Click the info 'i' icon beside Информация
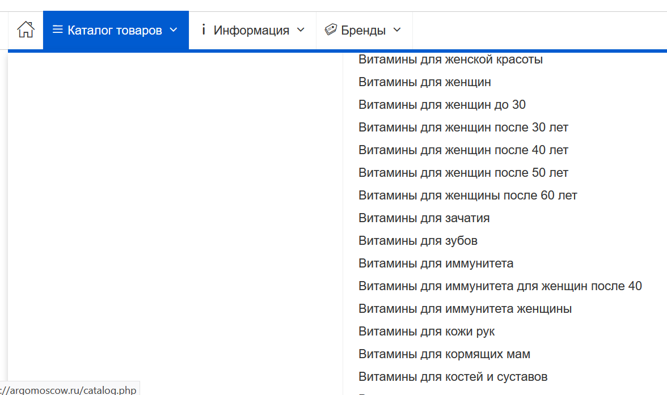The image size is (667, 395). [204, 30]
